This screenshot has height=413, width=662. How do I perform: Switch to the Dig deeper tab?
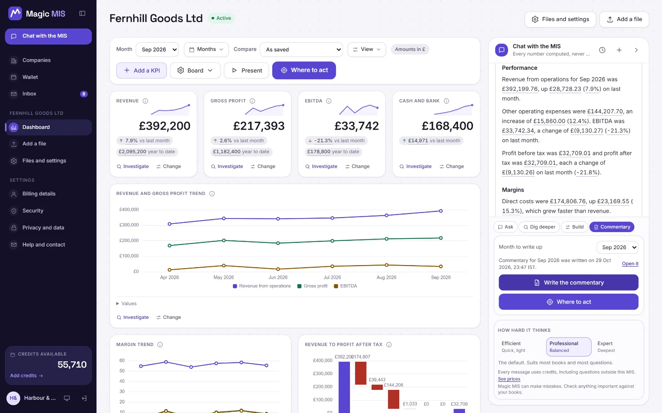pos(540,227)
